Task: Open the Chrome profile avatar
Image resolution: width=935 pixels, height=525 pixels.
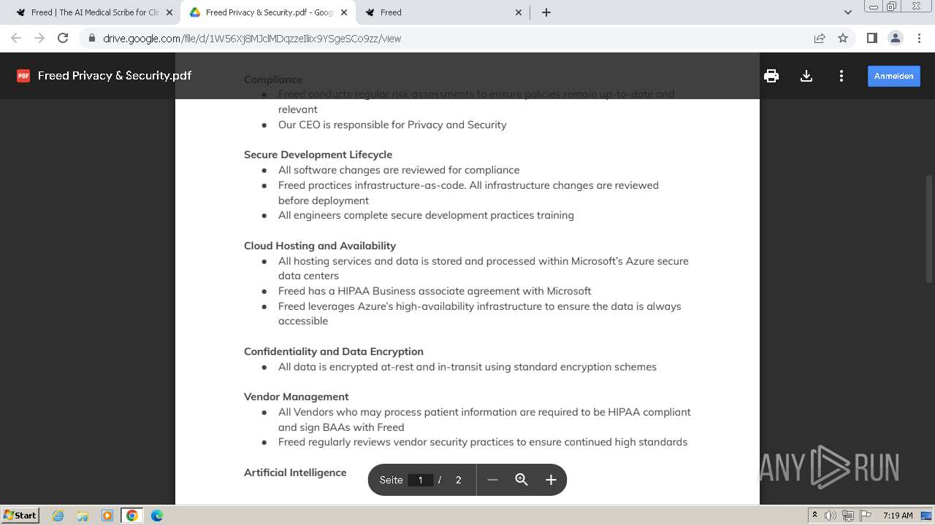Action: [x=895, y=39]
